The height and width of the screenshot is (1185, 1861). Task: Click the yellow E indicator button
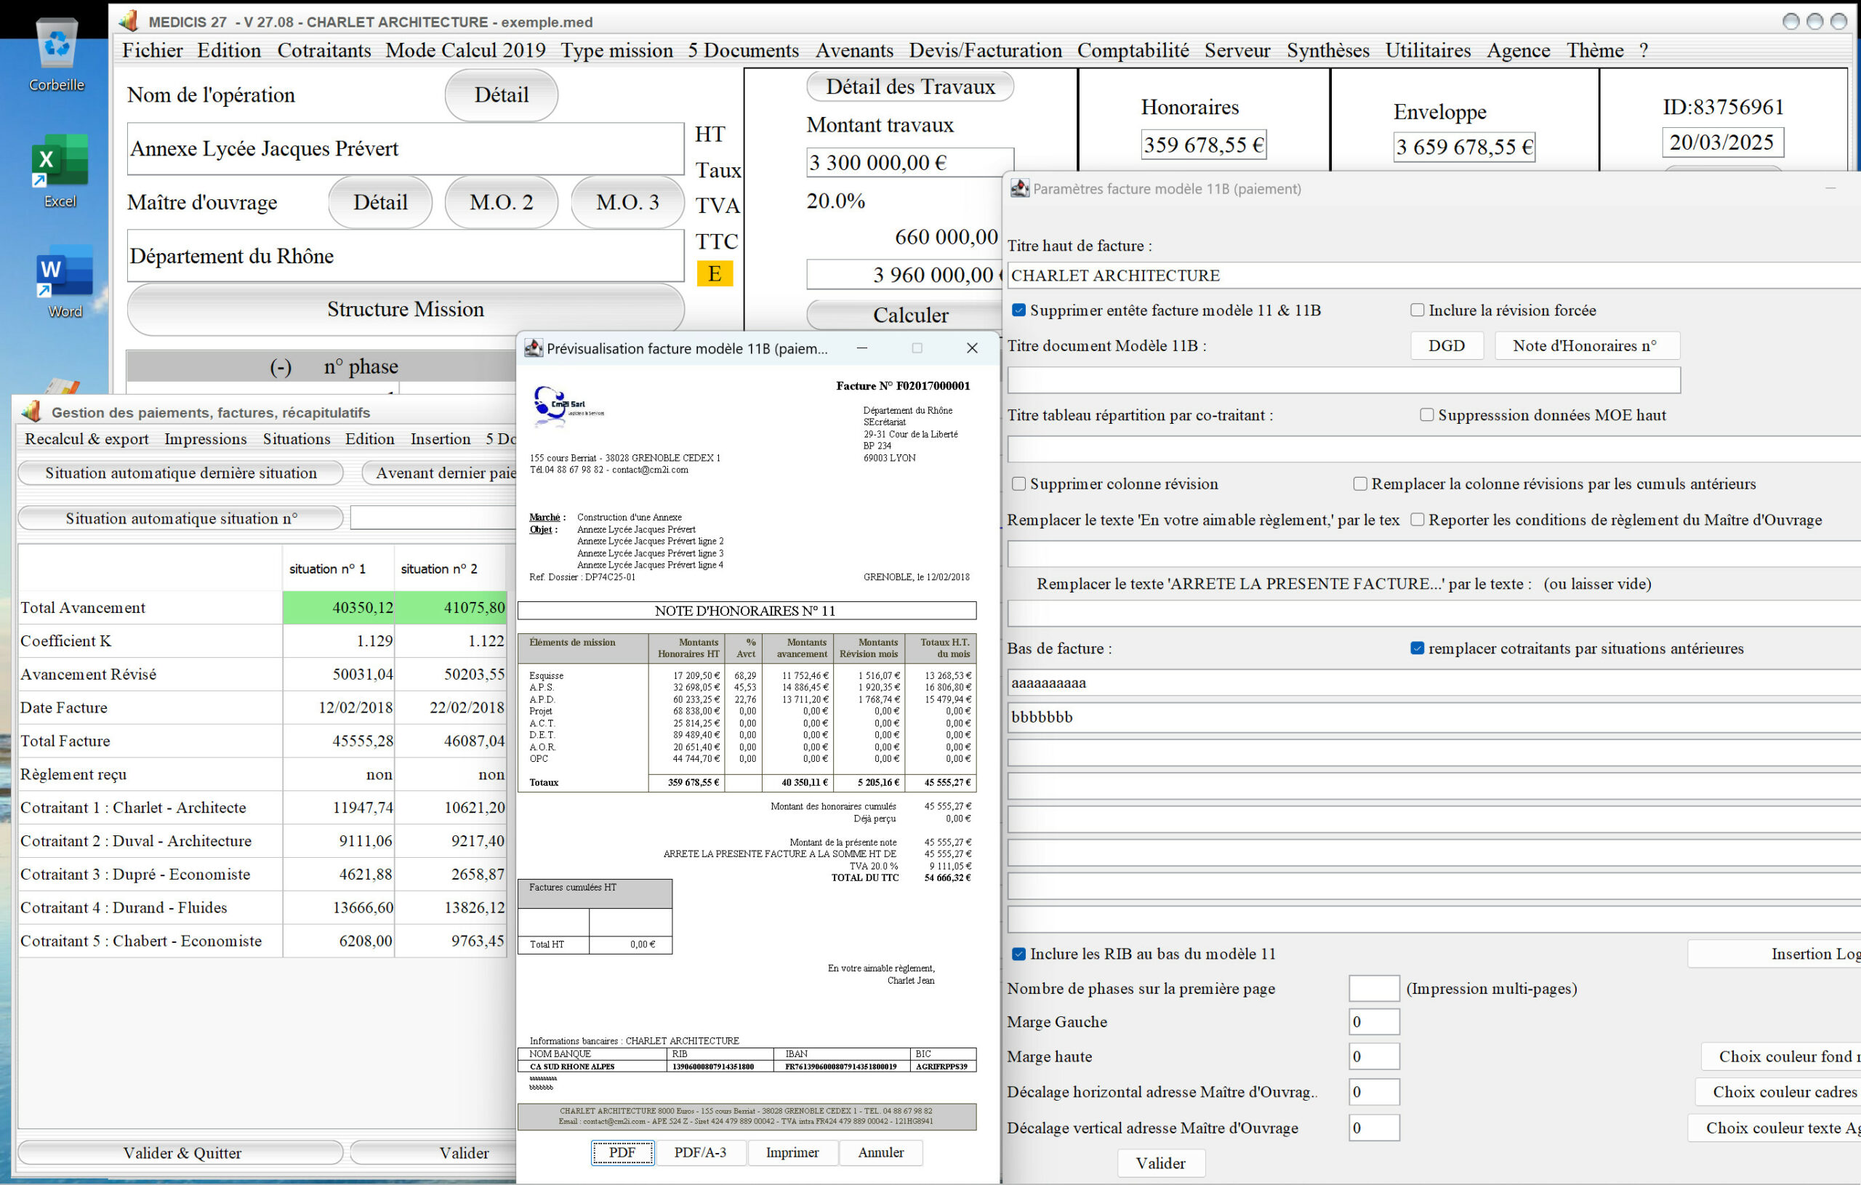click(x=715, y=273)
